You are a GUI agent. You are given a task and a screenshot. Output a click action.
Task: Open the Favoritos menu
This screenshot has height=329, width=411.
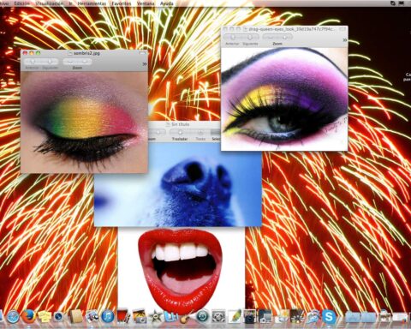122,3
